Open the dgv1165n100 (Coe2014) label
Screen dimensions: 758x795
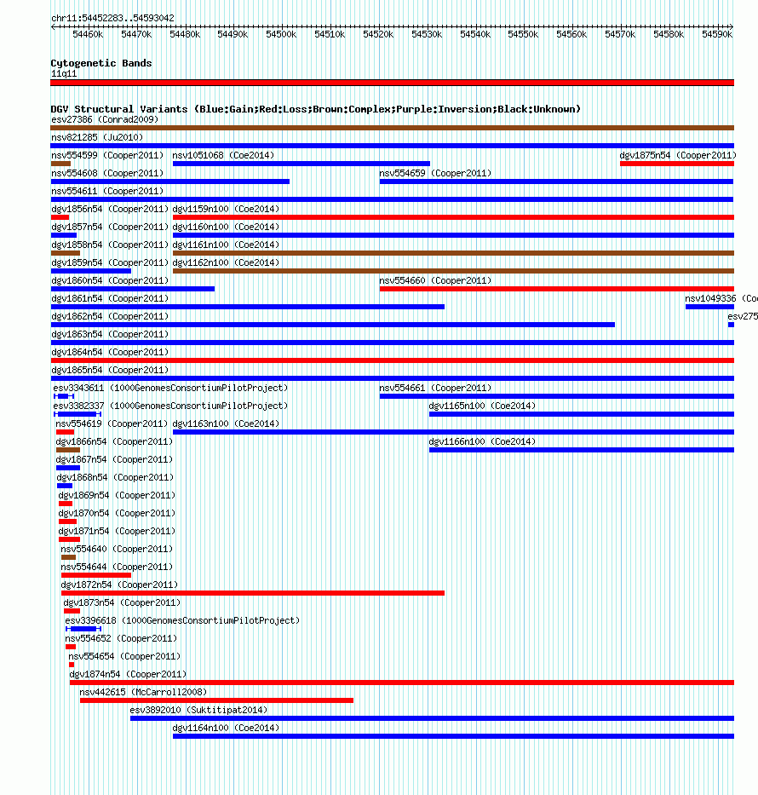482,406
